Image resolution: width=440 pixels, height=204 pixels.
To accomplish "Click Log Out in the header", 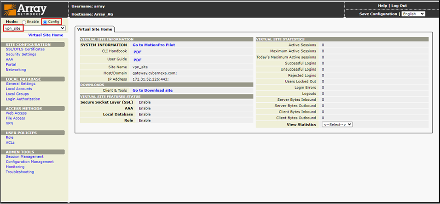I will (399, 6).
